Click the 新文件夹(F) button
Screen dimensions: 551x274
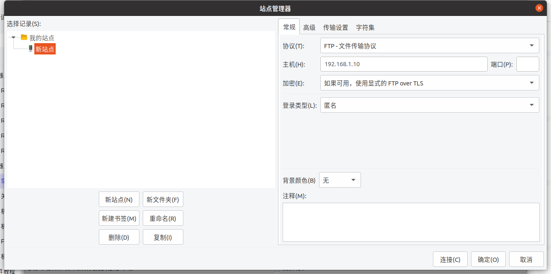[x=163, y=199]
